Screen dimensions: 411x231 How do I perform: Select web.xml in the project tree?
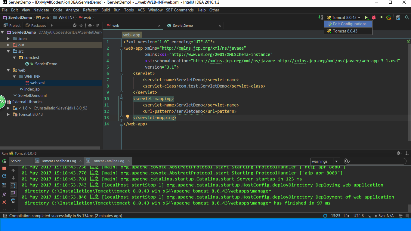[37, 83]
